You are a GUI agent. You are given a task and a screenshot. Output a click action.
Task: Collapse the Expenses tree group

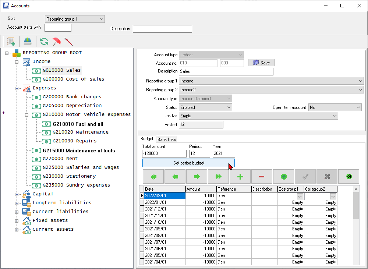point(17,88)
